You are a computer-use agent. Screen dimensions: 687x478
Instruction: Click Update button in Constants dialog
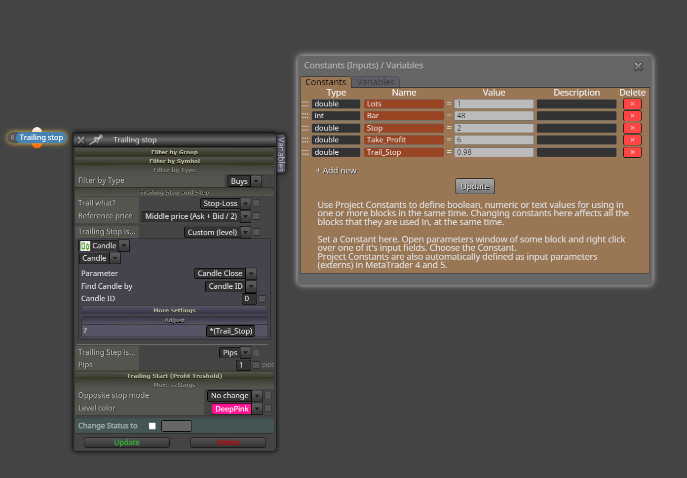475,186
